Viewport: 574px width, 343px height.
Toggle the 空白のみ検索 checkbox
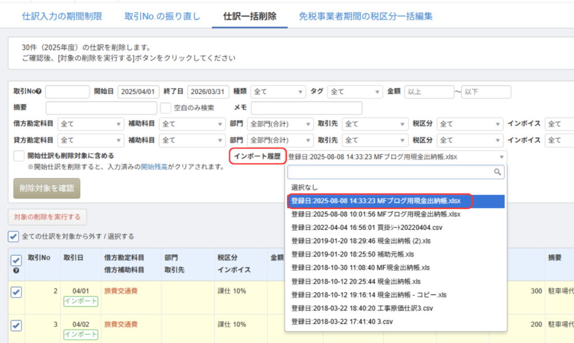[x=165, y=108]
